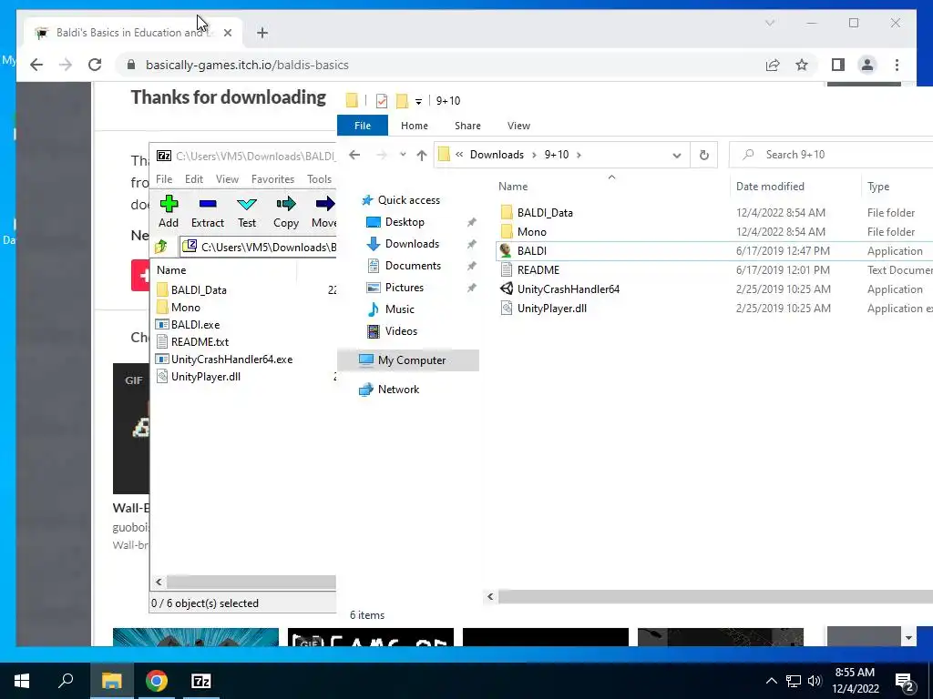The width and height of the screenshot is (933, 699).
Task: Select UnityCrashHandler64.exe in 7-Zip
Action: (x=224, y=359)
